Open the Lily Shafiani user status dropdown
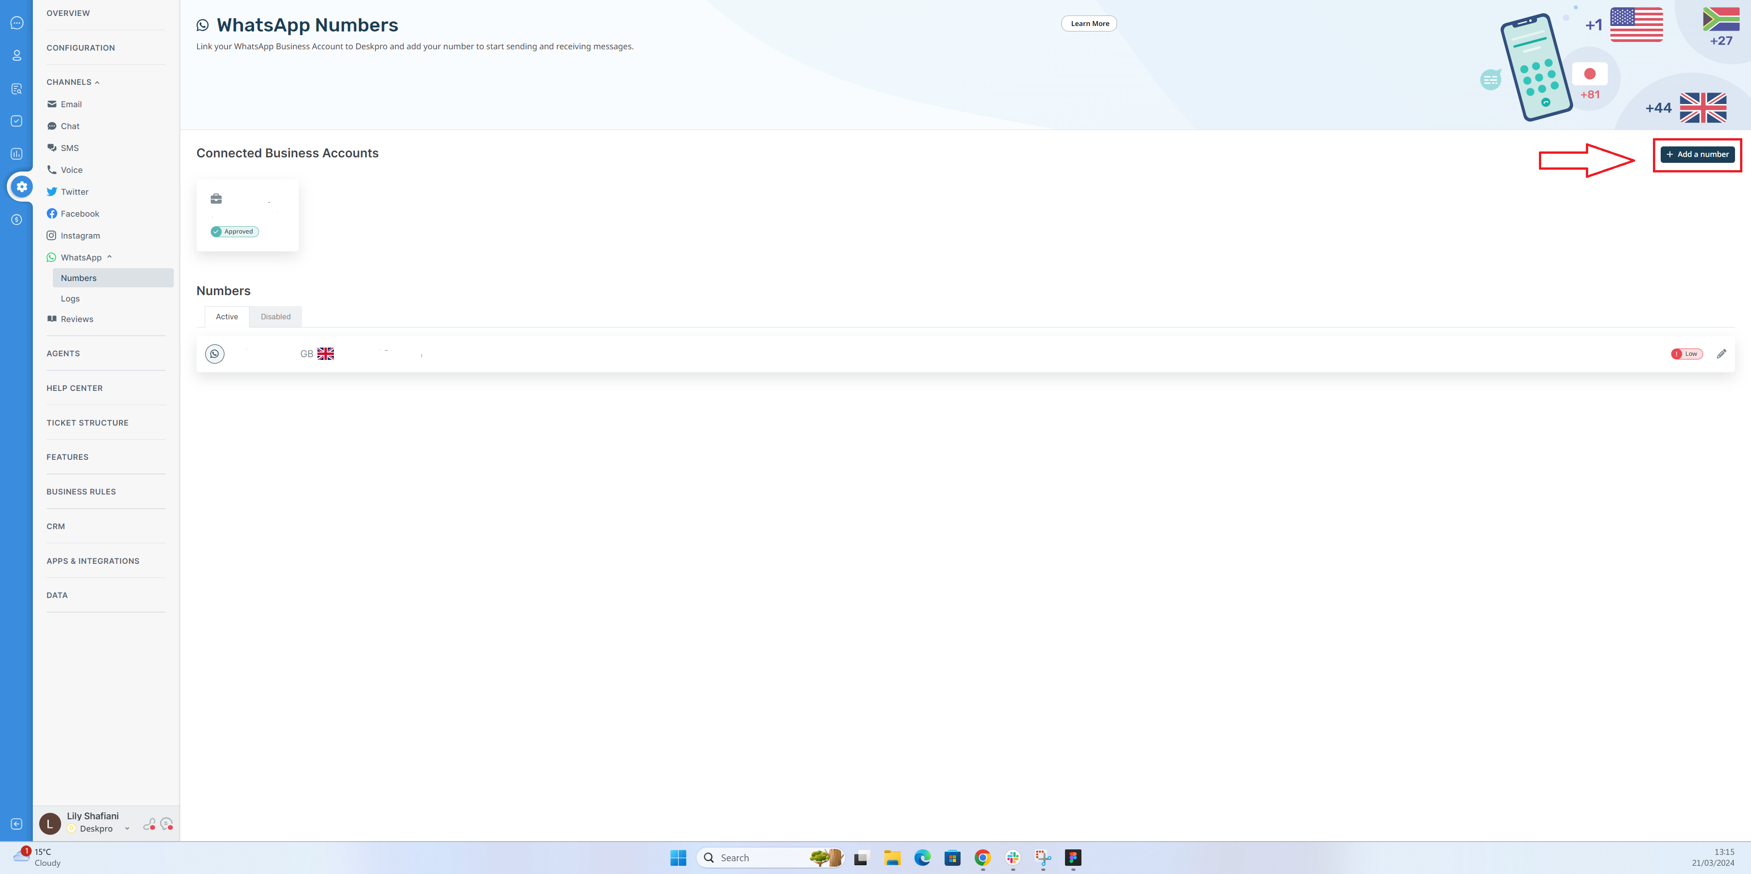This screenshot has height=874, width=1751. tap(126, 828)
